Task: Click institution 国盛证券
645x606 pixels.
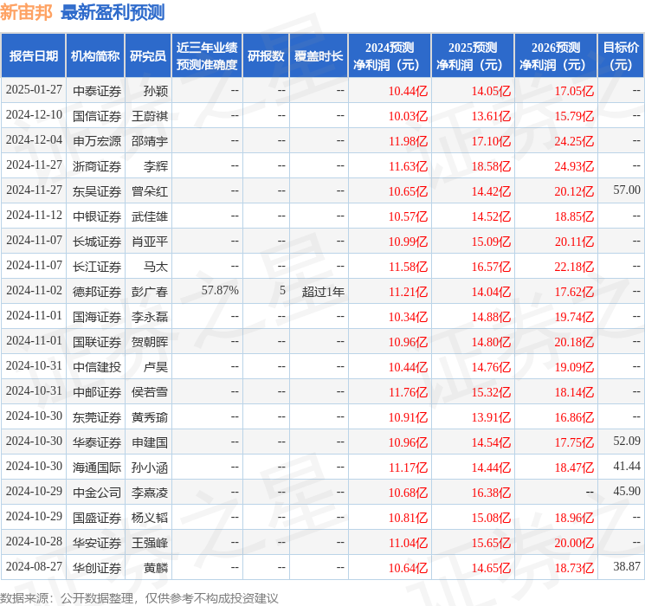Action: coord(97,518)
